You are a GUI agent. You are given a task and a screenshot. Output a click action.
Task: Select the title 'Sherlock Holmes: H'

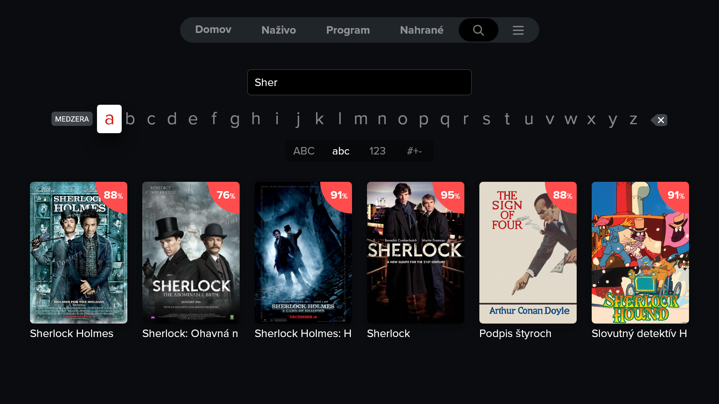pos(303,333)
